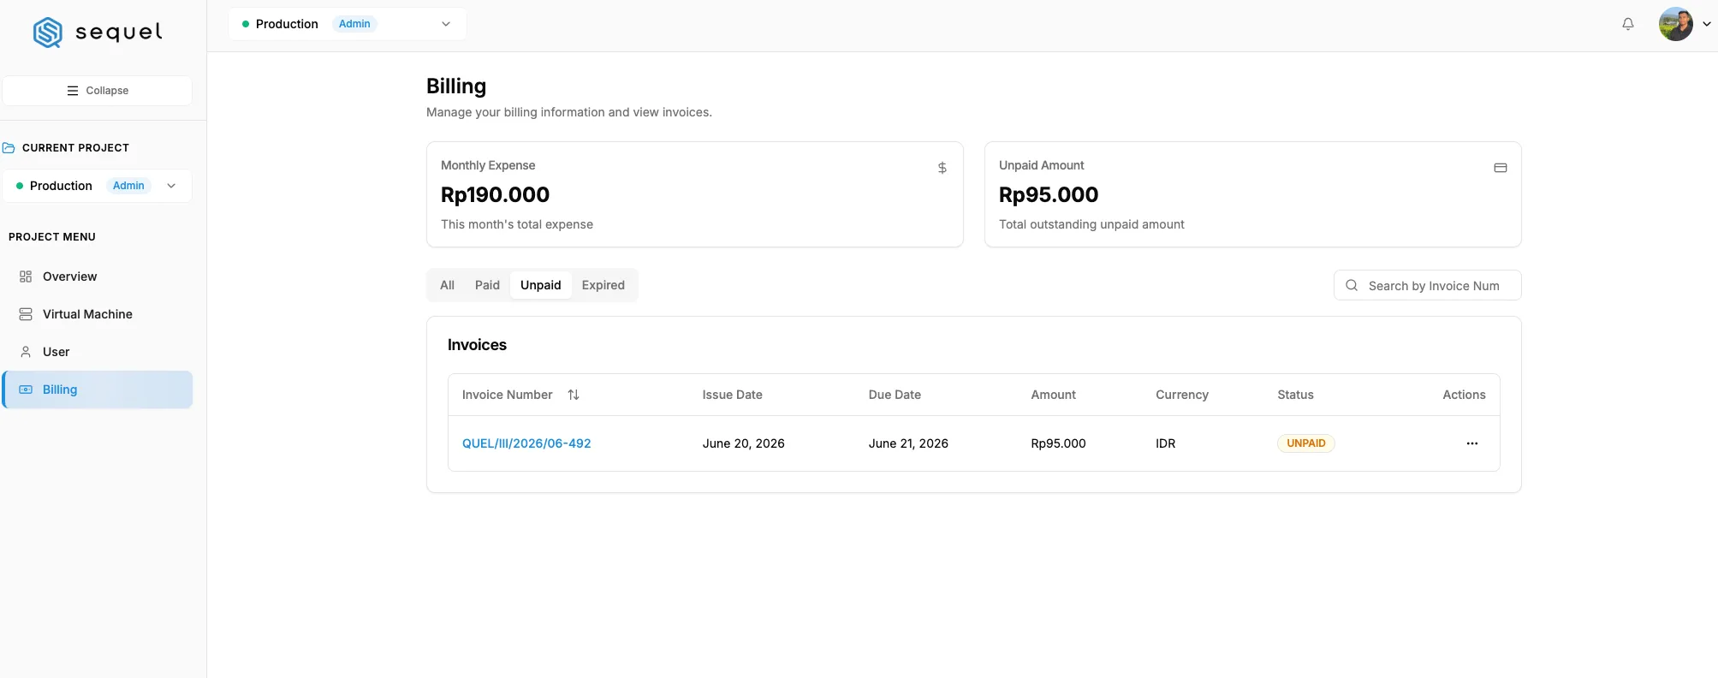Viewport: 1718px width, 678px height.
Task: Click the Virtual Machine server icon
Action: 26,314
